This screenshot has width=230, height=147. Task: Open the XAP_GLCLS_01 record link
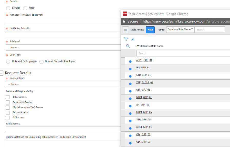pos(144,82)
